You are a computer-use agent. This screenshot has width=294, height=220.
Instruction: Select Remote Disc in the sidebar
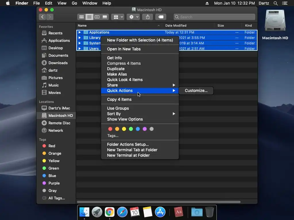59,123
